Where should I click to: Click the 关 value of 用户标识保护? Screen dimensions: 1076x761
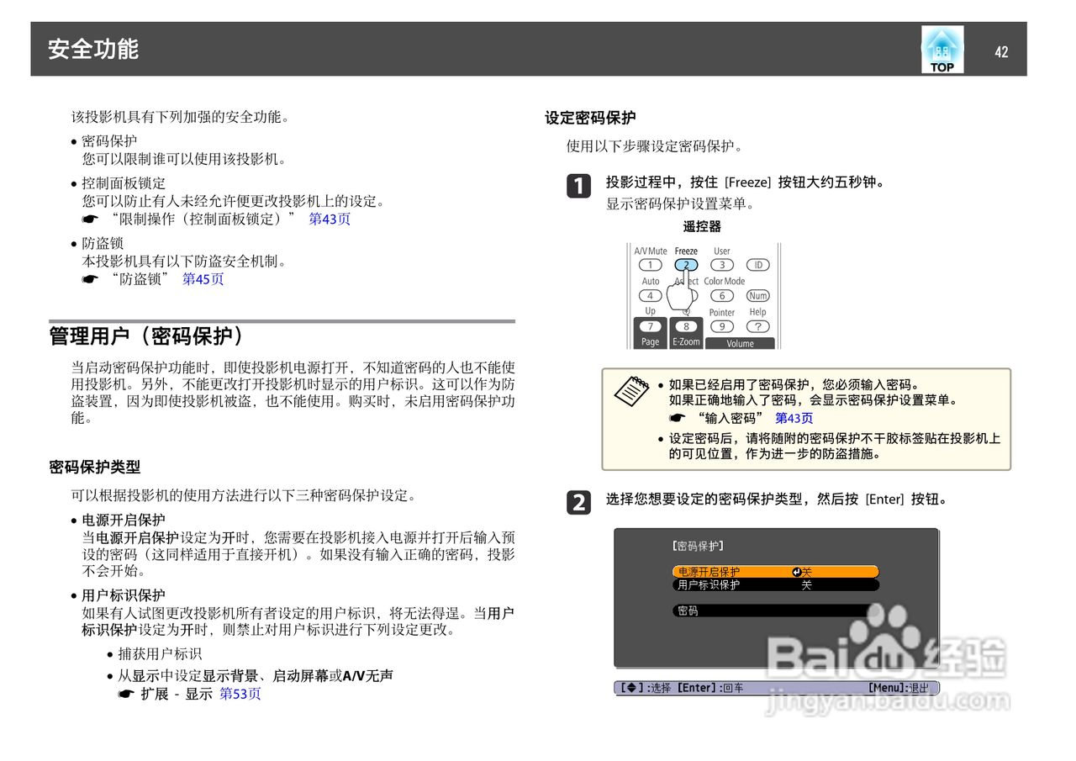(806, 584)
